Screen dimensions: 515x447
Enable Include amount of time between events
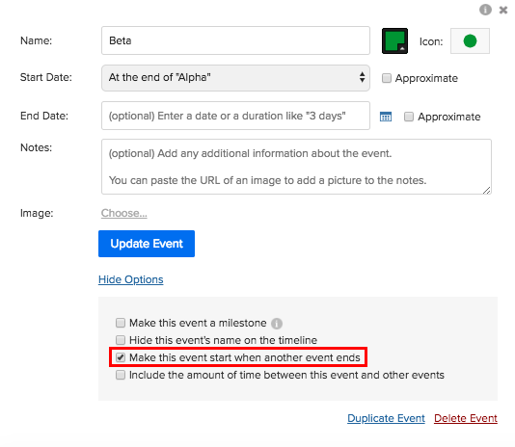tap(121, 375)
